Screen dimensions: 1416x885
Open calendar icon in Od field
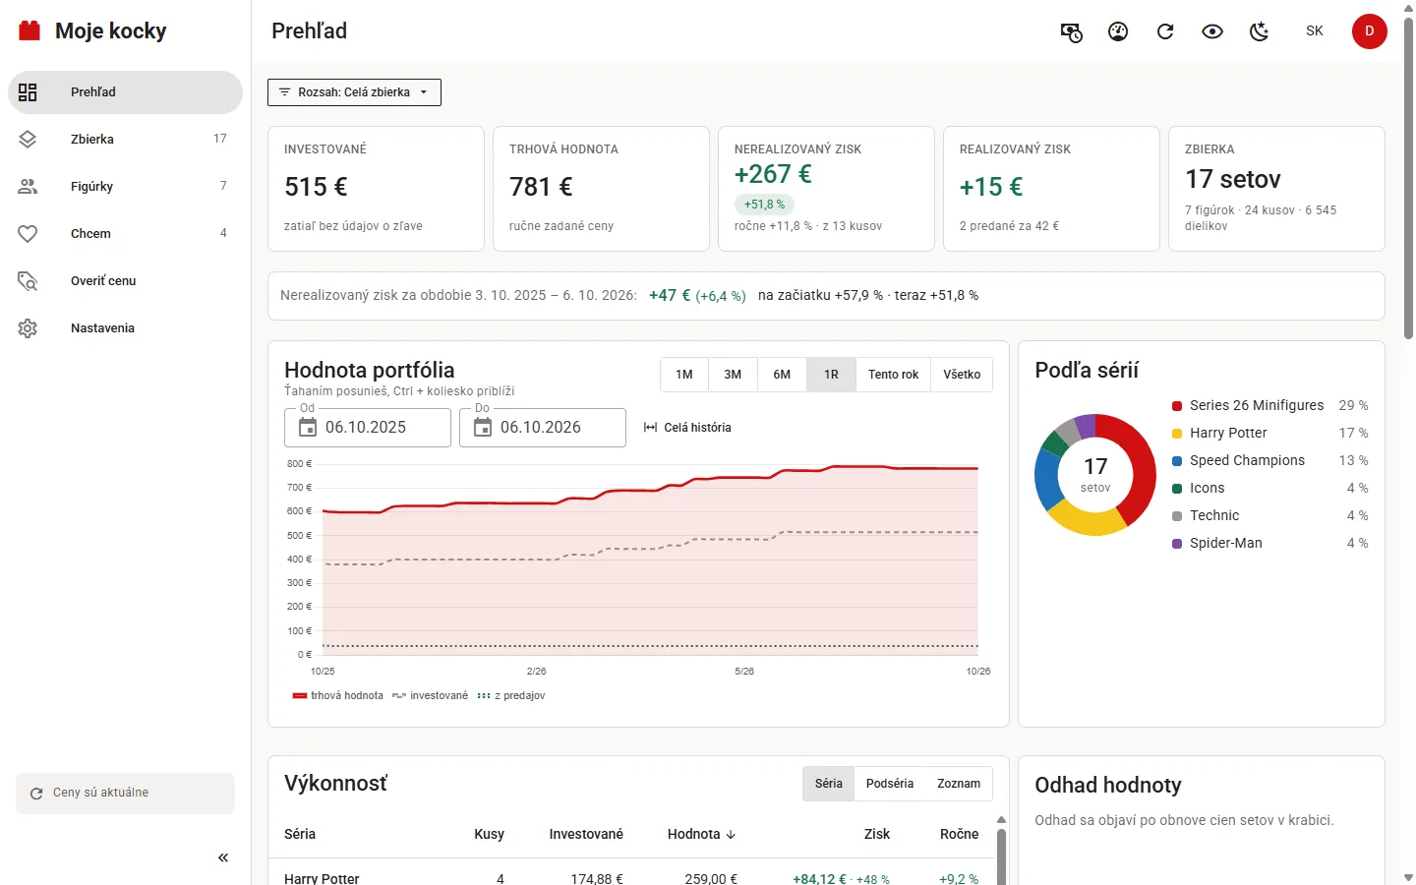[308, 428]
